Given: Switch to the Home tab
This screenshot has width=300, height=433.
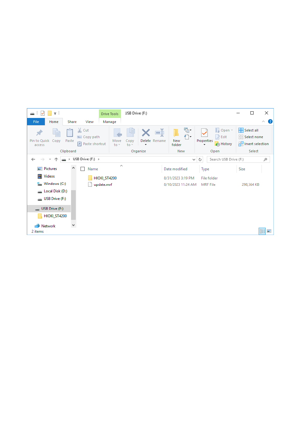Looking at the screenshot, I should [54, 122].
